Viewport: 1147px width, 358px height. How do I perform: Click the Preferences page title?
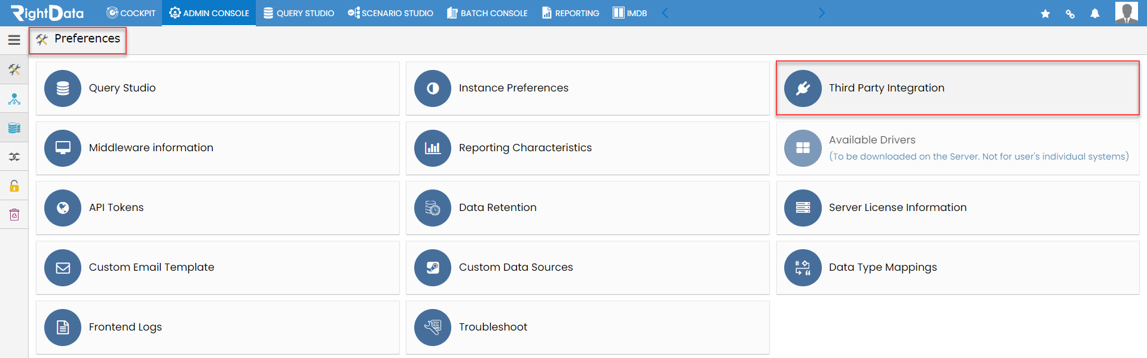click(87, 38)
